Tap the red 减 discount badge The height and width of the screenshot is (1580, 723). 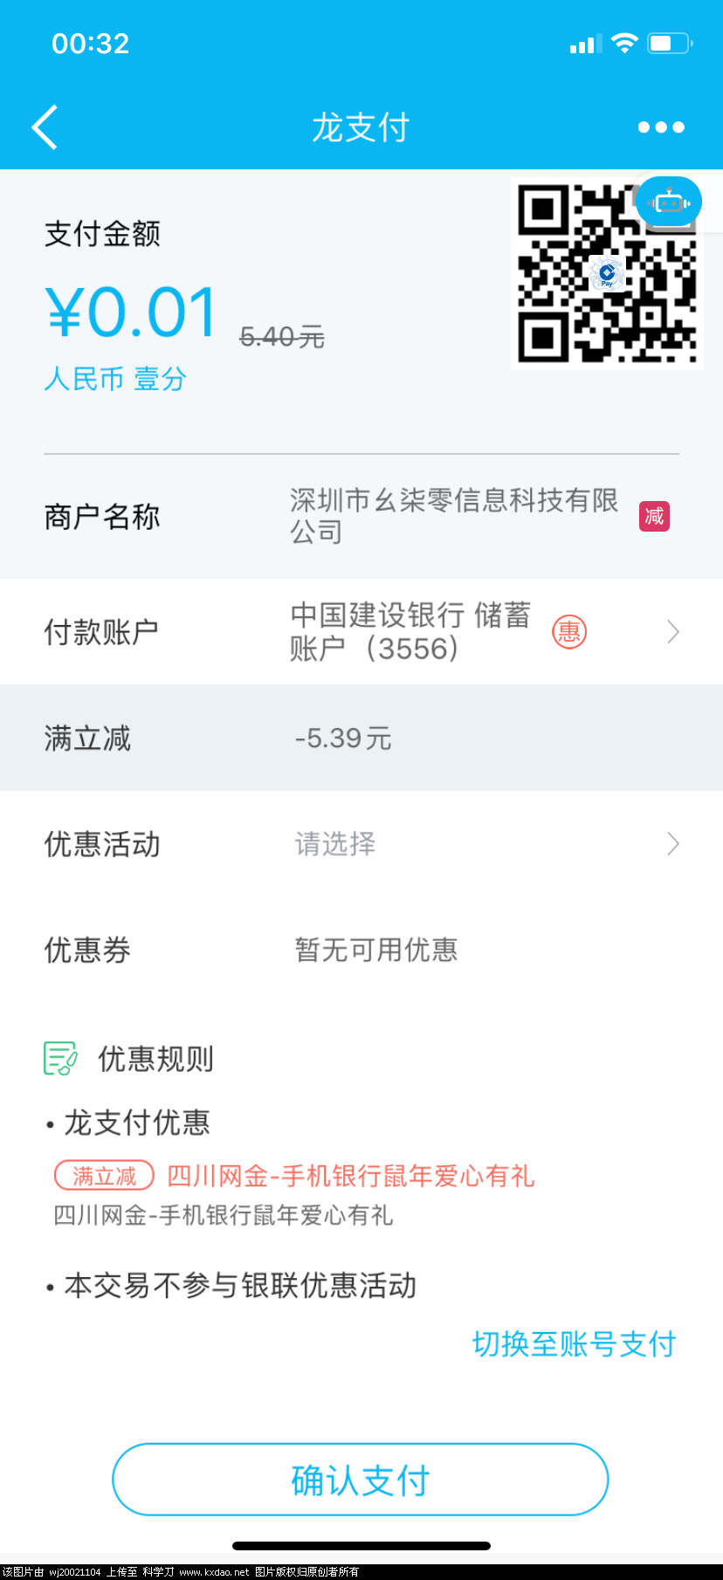click(x=654, y=517)
